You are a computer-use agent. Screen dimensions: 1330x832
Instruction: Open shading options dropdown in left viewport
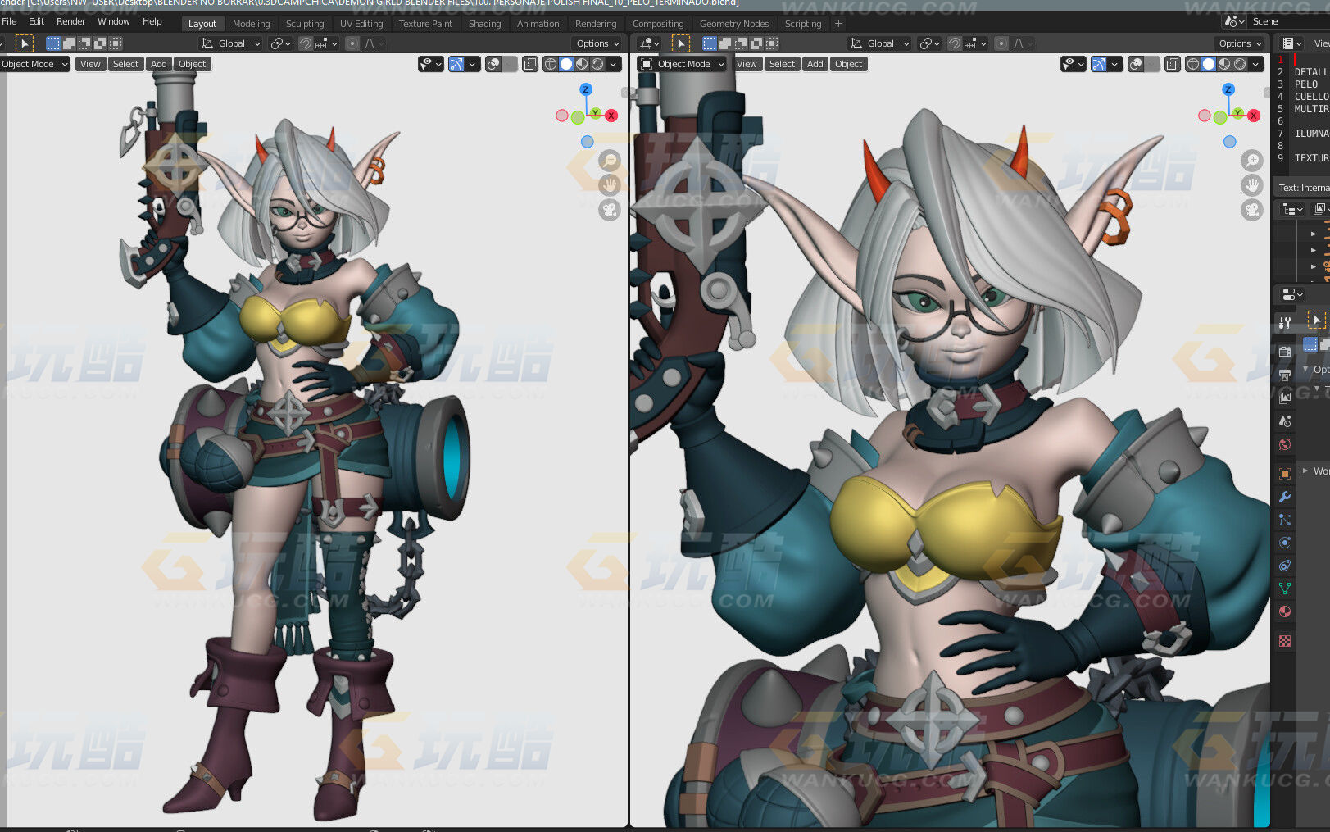coord(613,64)
